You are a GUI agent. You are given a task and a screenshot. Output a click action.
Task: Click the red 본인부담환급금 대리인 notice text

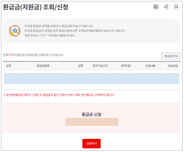tap(59, 95)
